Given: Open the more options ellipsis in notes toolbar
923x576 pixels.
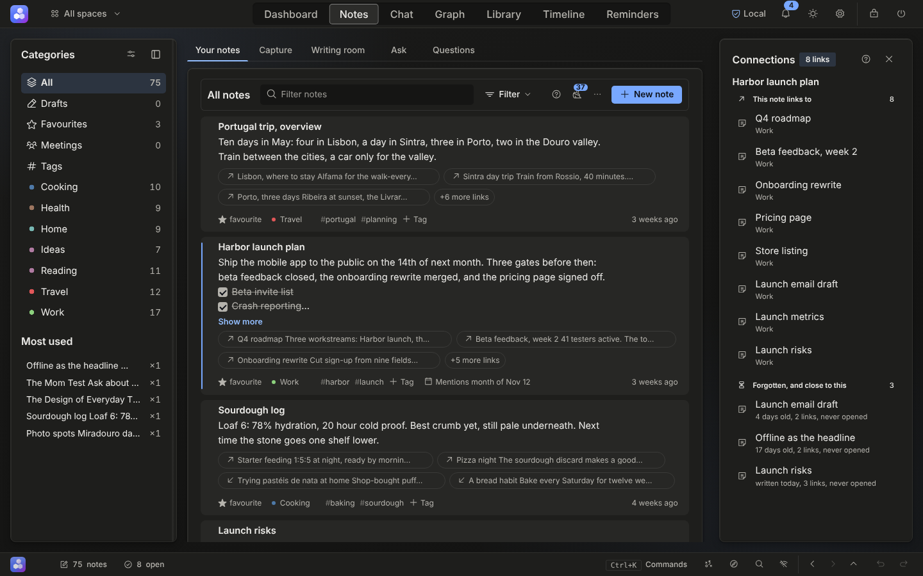Looking at the screenshot, I should coord(597,94).
